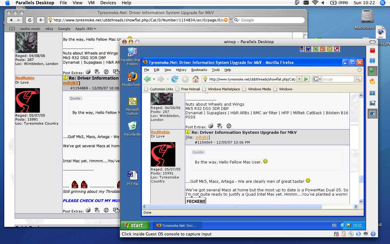Click the Customize Links bookmark in Firefox
Viewport: 390px width, 244px height.
[159, 89]
